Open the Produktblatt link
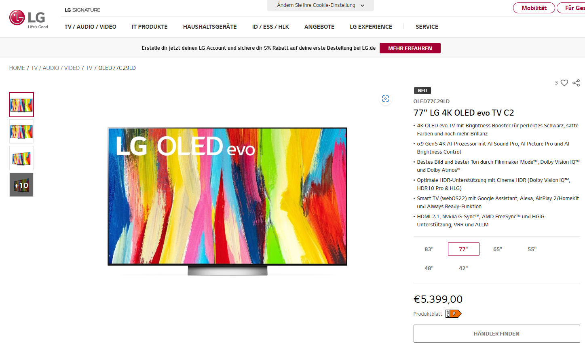 pyautogui.click(x=428, y=314)
